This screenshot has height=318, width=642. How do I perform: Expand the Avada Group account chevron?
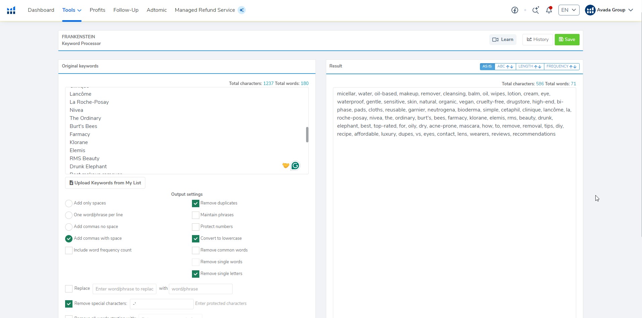[631, 10]
